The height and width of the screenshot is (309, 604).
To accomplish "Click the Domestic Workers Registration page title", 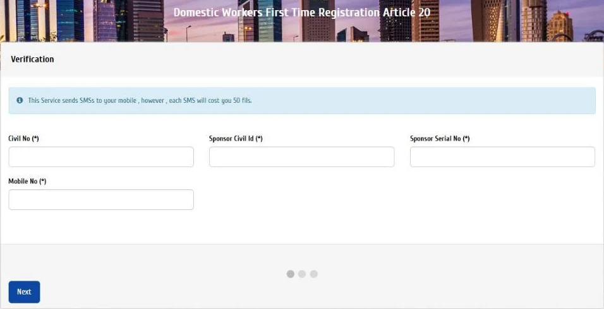I will (302, 13).
